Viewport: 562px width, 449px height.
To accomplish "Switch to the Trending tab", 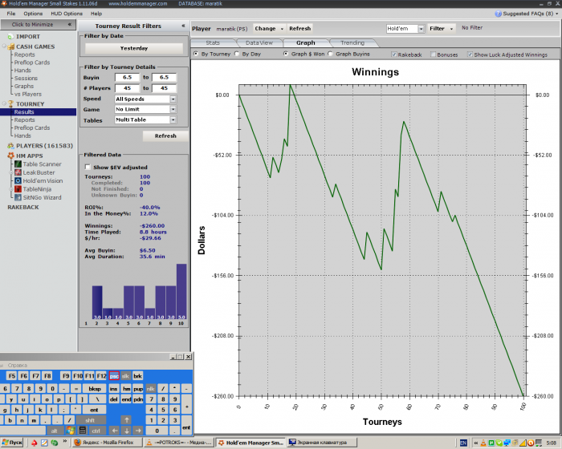I will tap(352, 42).
